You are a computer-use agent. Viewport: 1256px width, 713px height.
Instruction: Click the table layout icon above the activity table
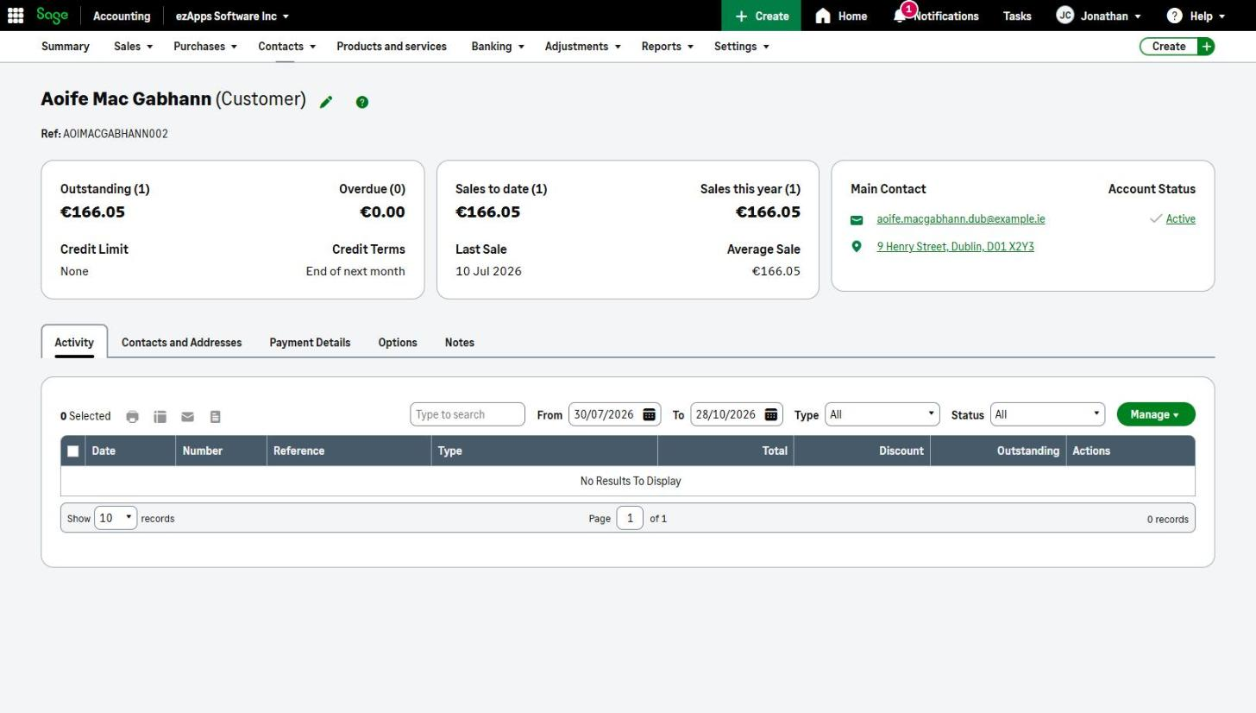coord(160,417)
